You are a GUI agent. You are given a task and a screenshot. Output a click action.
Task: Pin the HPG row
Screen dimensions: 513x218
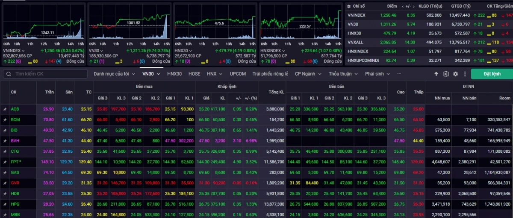tap(5, 204)
